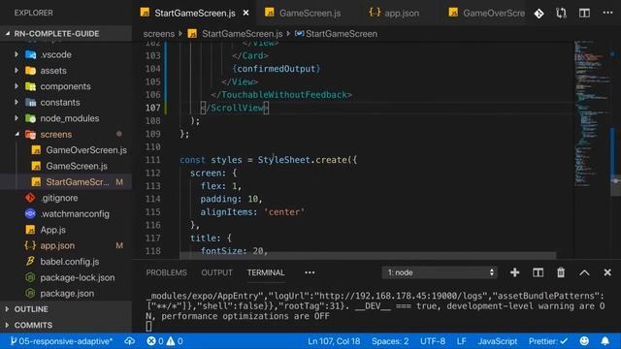This screenshot has height=349, width=621.
Task: Click 'StyleSheet' text on line 111
Action: pos(284,160)
